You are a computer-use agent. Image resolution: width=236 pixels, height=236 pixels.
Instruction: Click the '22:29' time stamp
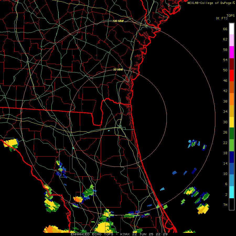pos(162,234)
